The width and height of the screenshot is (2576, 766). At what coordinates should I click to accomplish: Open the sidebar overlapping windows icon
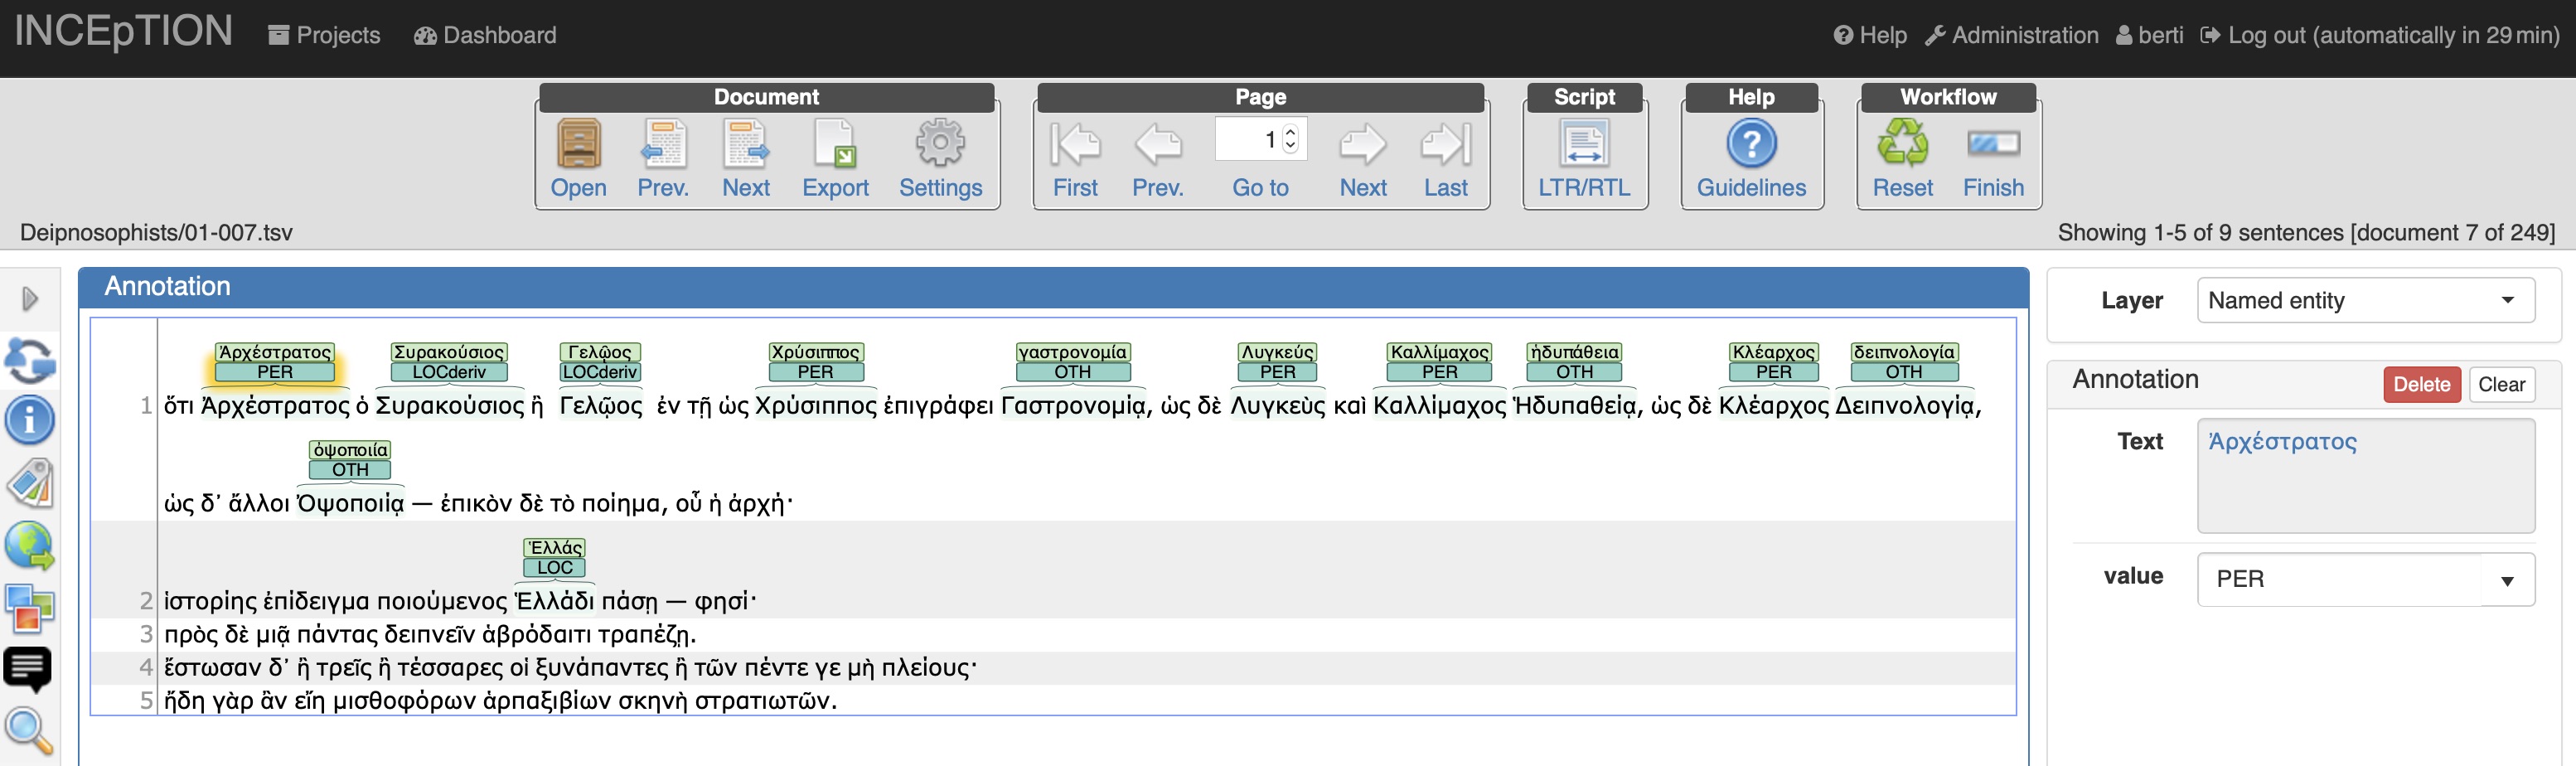(30, 608)
